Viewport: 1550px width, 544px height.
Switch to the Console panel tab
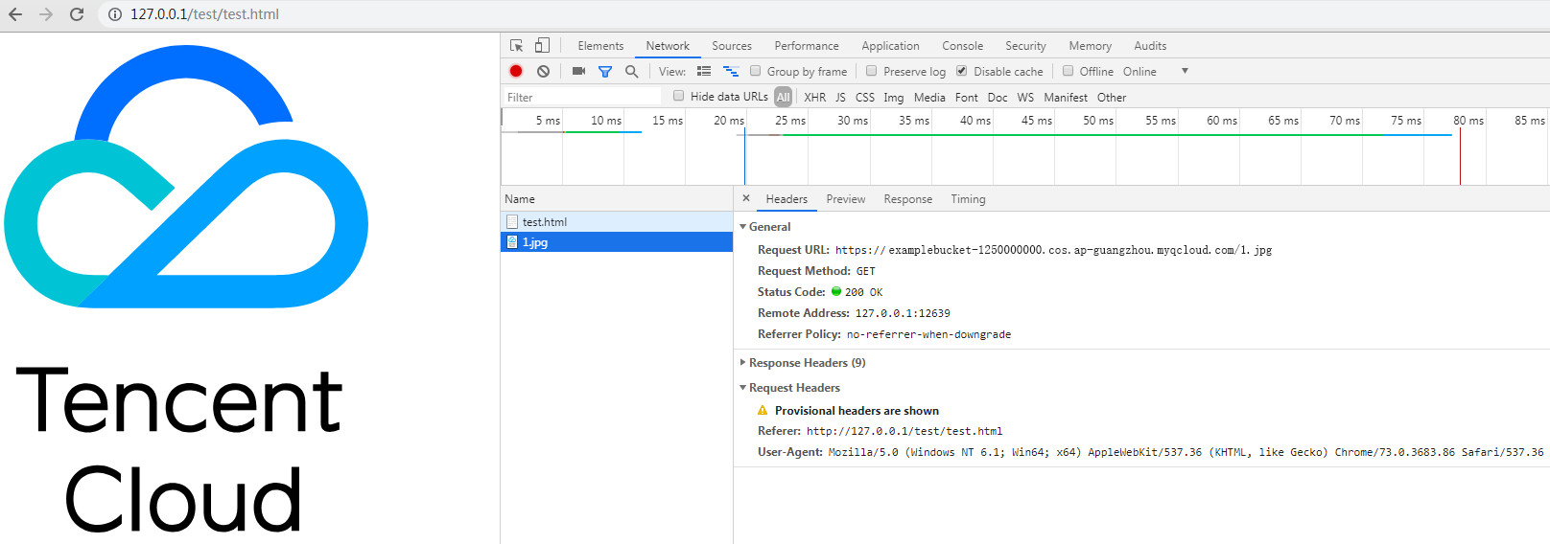(x=962, y=46)
